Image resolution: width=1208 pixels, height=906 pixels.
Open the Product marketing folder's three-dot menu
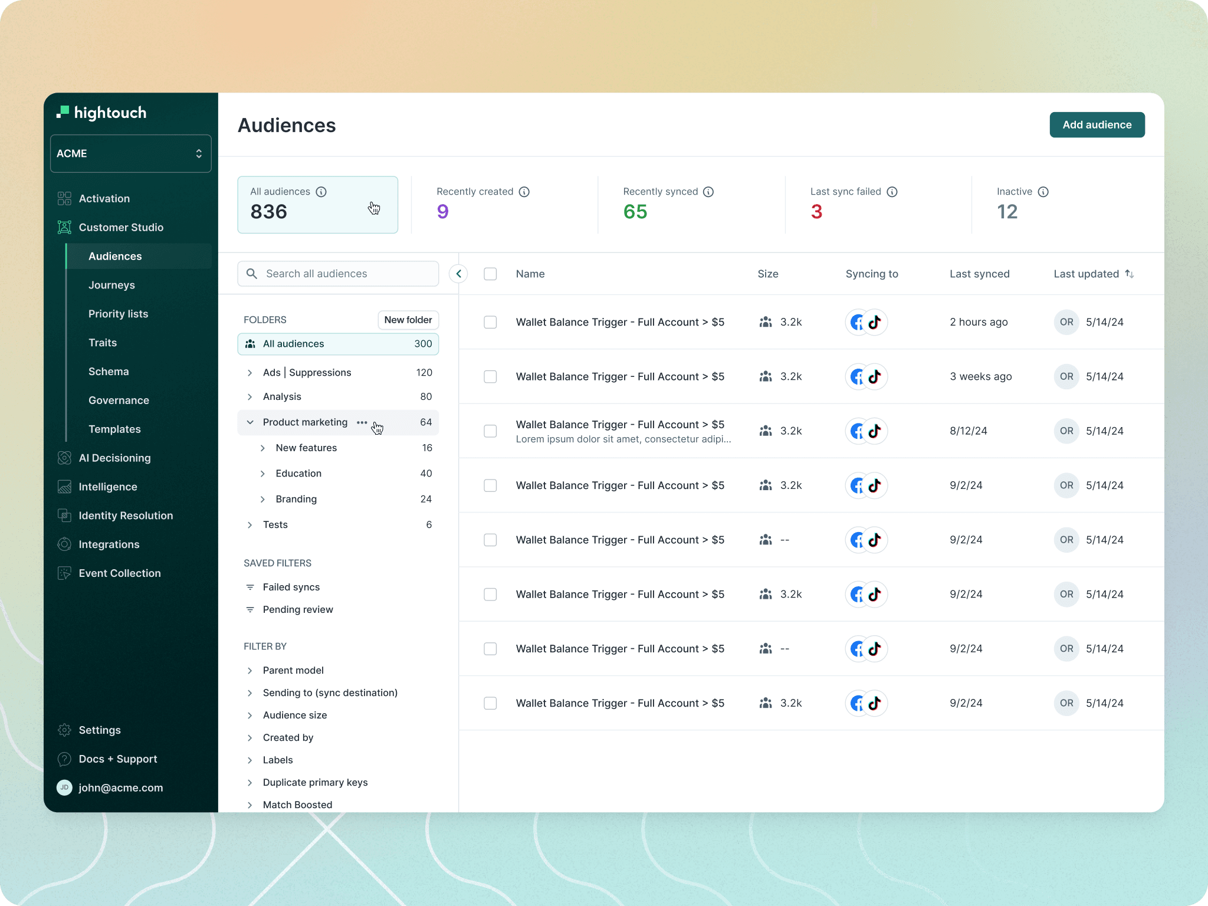362,422
